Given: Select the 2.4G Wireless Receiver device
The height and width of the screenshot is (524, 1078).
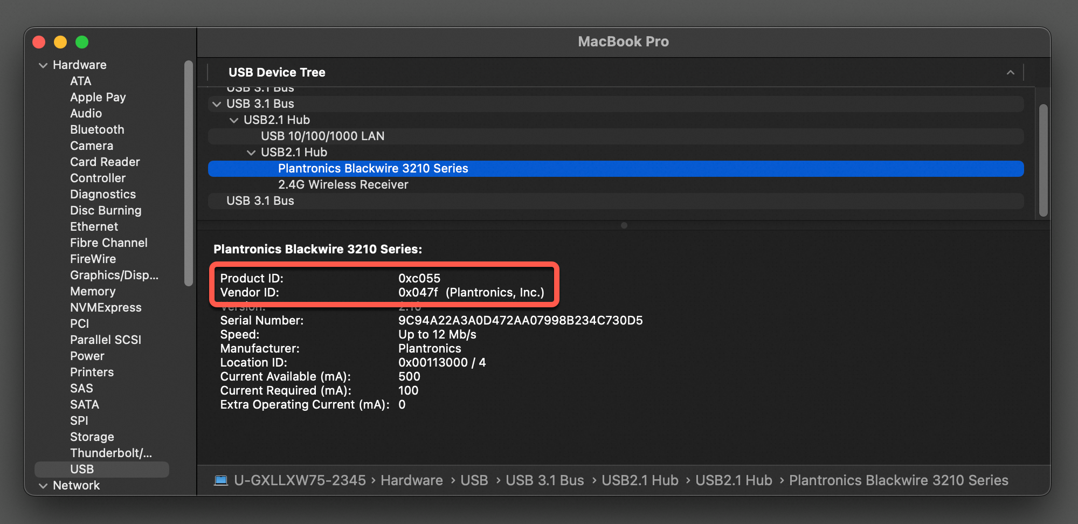Looking at the screenshot, I should (343, 184).
